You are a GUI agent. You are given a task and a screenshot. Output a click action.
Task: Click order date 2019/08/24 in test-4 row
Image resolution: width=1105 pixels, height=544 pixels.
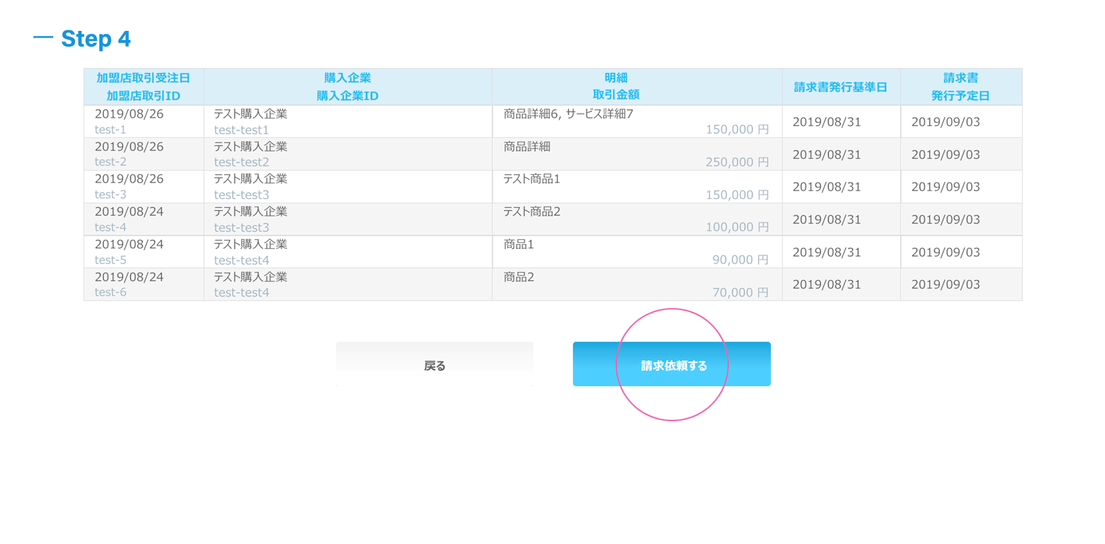129,212
